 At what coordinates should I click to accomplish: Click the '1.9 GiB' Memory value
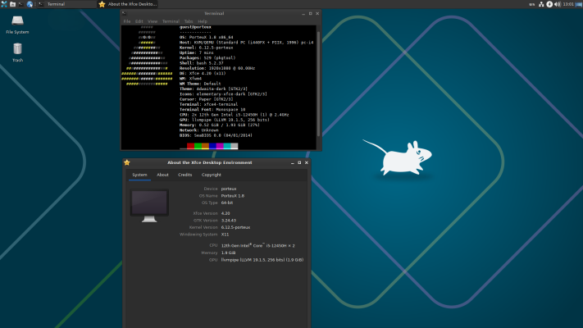click(228, 253)
